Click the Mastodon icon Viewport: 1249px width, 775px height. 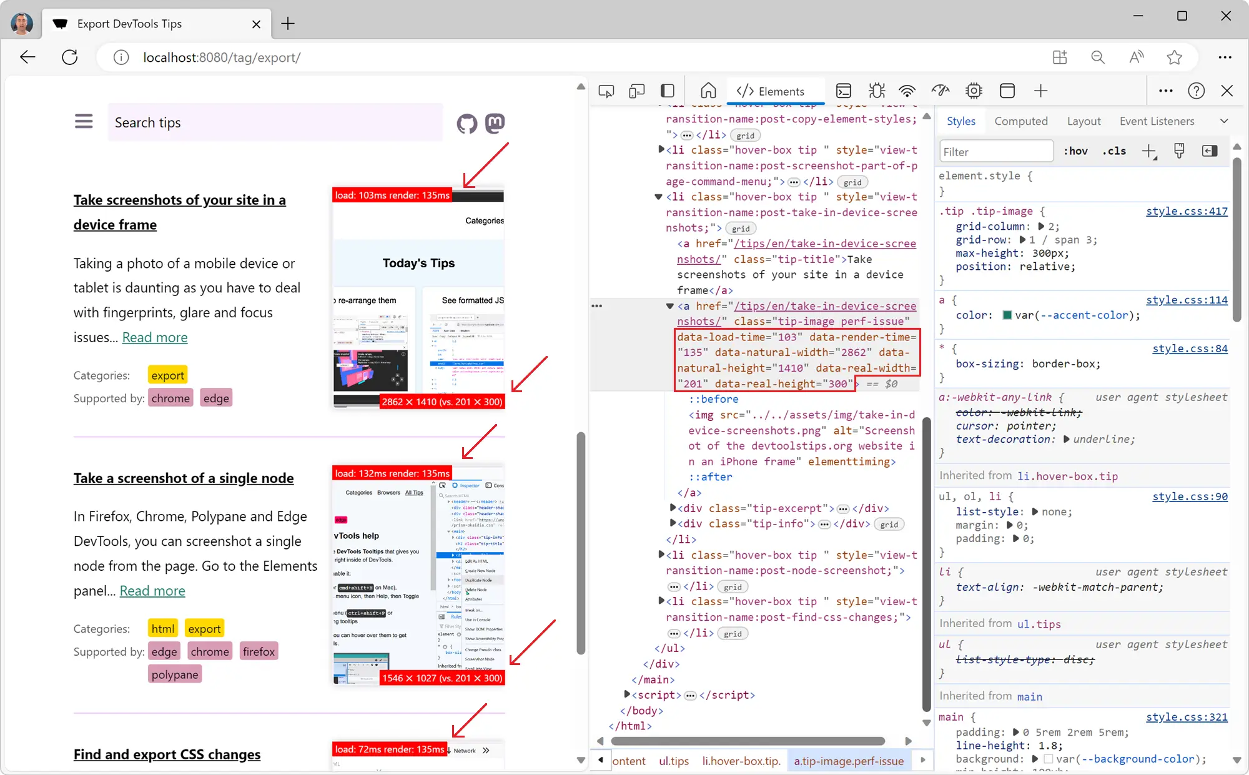point(495,123)
